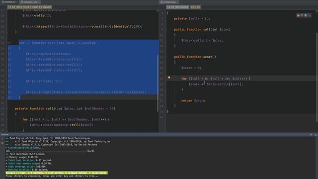
Task: Click 'private function rolls' declaration in left editor
Action: pyautogui.click(x=65, y=108)
